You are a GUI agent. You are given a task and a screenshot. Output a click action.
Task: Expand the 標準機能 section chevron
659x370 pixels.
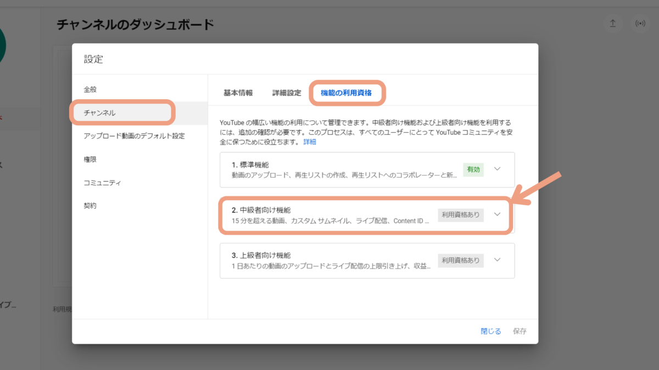498,169
